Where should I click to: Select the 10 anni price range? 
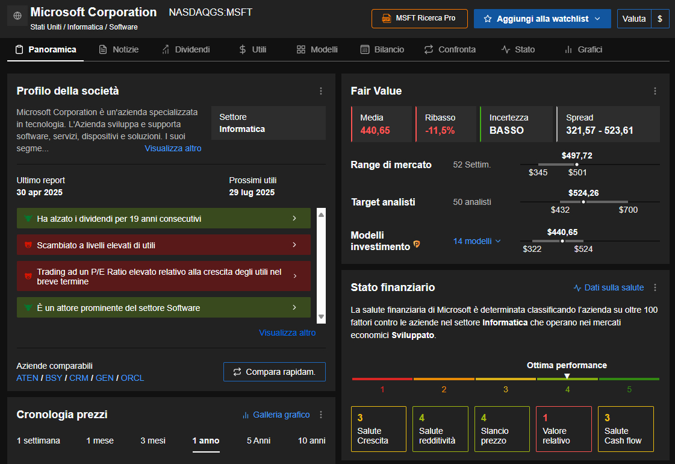pyautogui.click(x=312, y=440)
